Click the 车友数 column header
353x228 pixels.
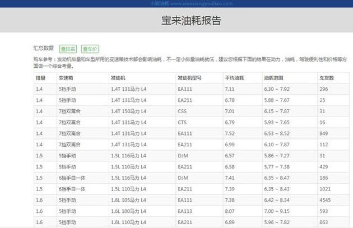326,78
